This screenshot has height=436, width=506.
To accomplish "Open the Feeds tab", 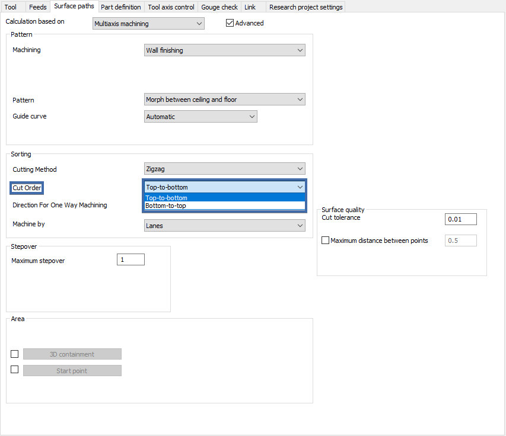I will (x=37, y=7).
